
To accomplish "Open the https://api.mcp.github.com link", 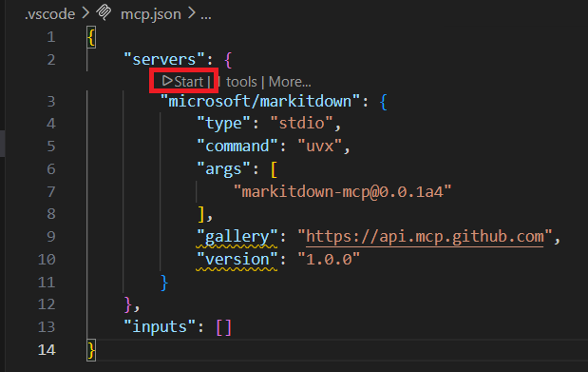I will click(425, 237).
